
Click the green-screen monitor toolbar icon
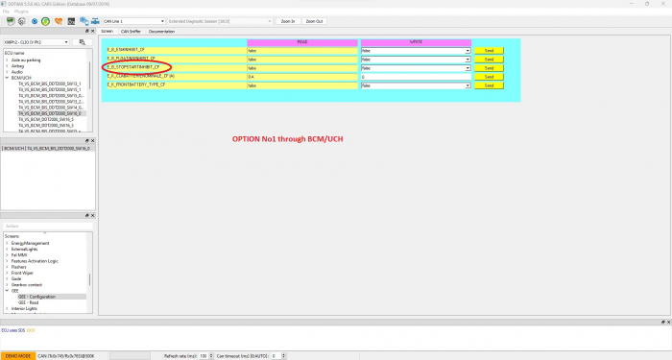pos(11,21)
